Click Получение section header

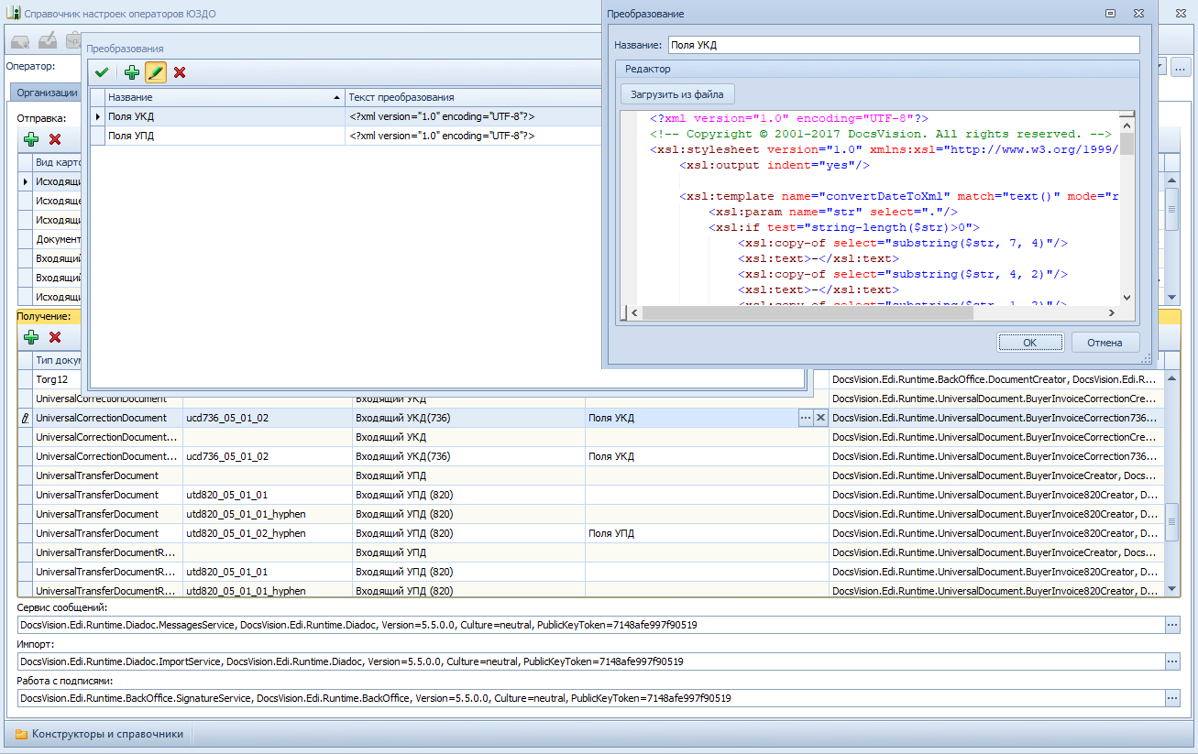44,316
